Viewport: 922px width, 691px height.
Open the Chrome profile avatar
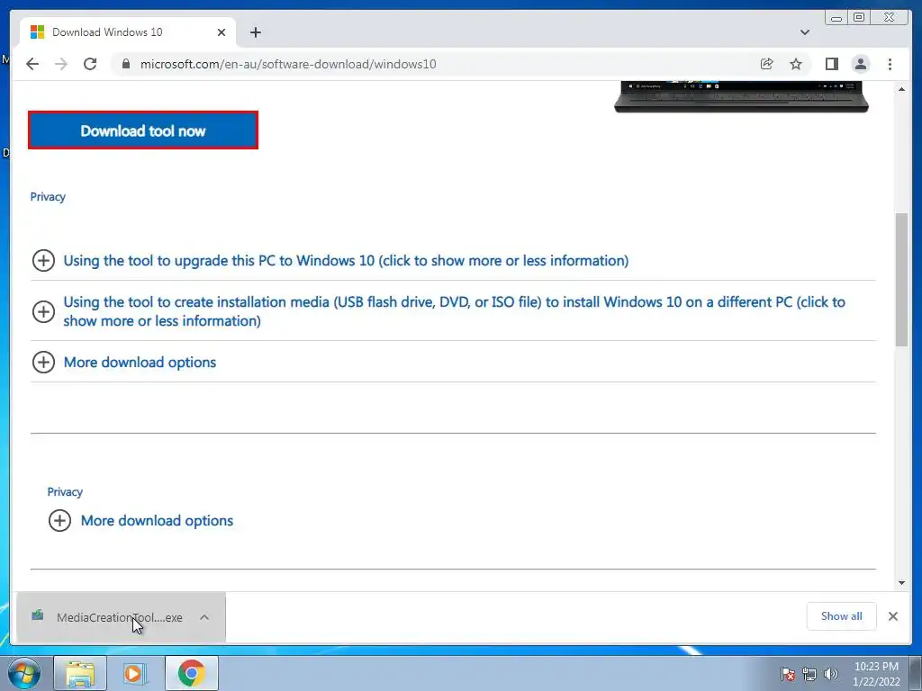[860, 64]
